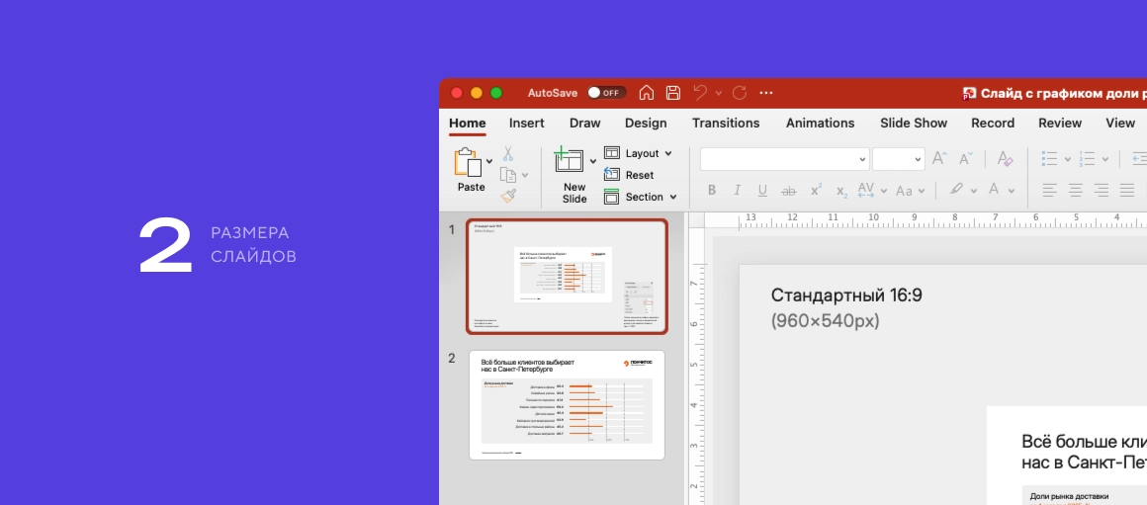Select slide 2 thumbnail
This screenshot has width=1147, height=505.
point(567,405)
